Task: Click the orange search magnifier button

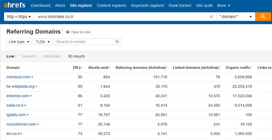Action: pos(263,17)
